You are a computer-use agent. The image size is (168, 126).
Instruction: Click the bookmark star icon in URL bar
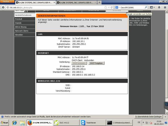tap(106, 7)
